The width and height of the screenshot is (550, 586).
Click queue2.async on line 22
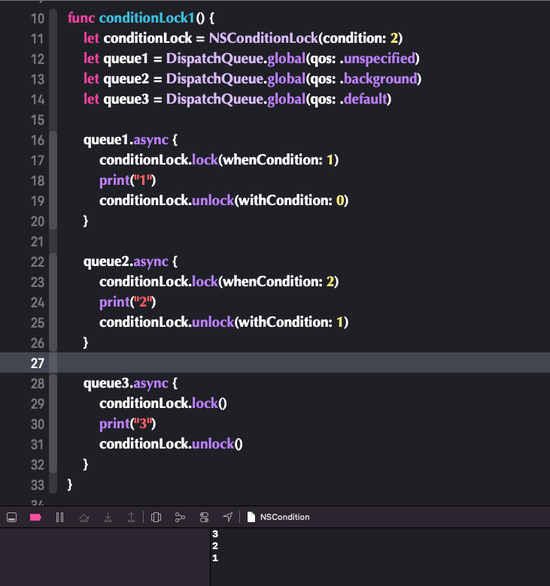126,261
